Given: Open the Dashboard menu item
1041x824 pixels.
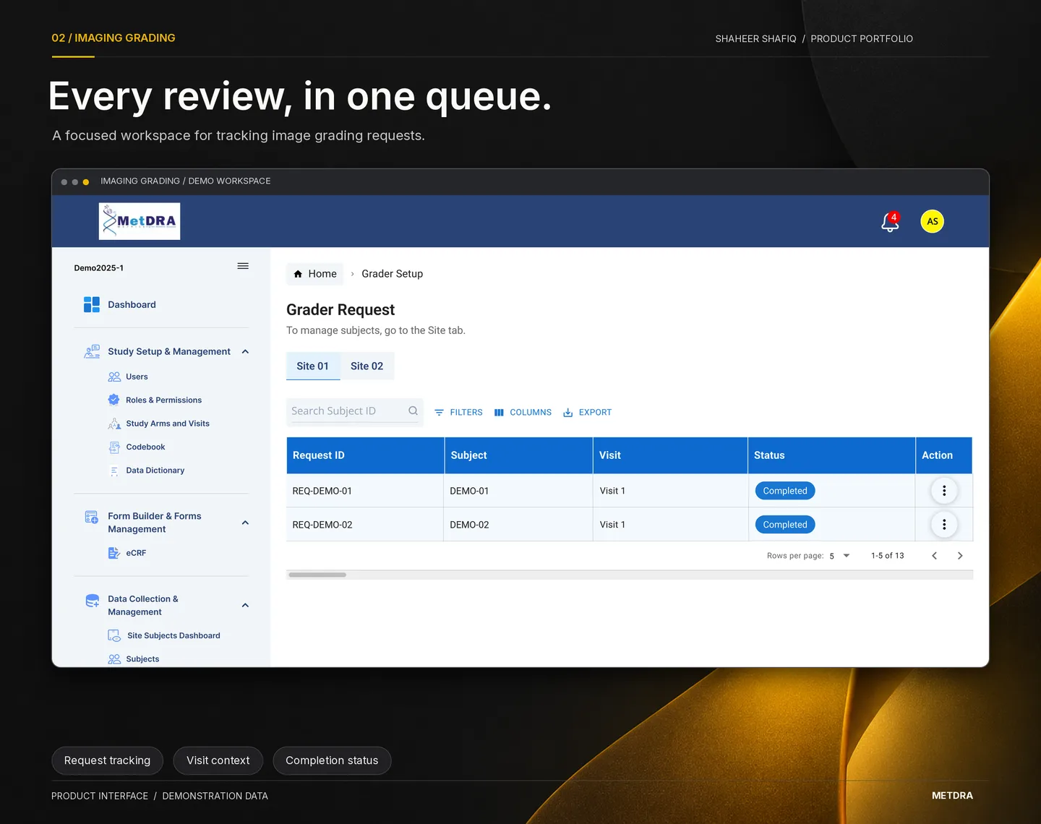Looking at the screenshot, I should pyautogui.click(x=132, y=304).
